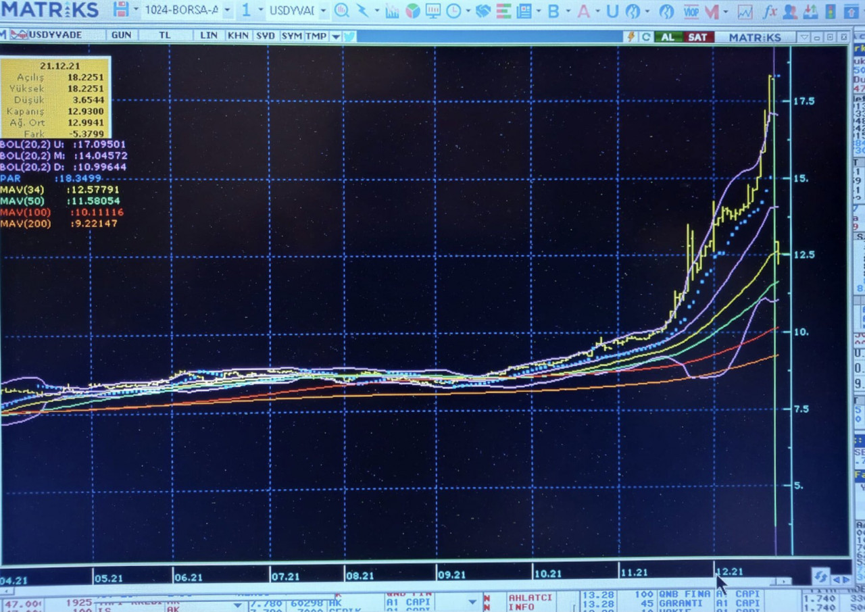
Task: Open the SYM symbol menu item
Action: click(291, 35)
